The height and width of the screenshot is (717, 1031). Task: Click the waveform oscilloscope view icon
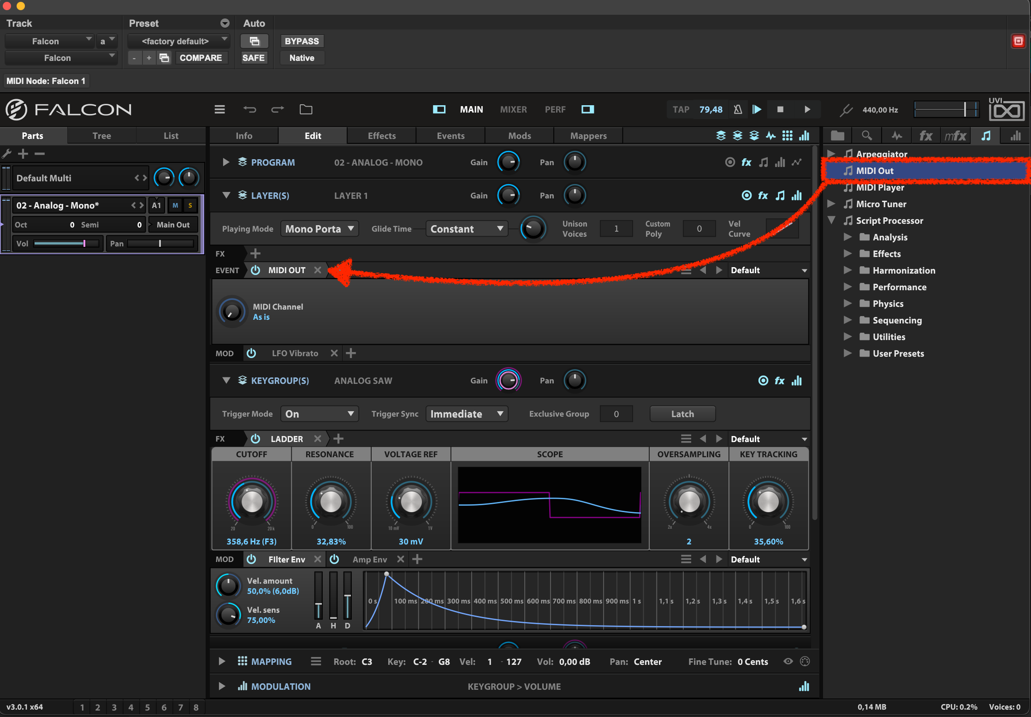771,135
